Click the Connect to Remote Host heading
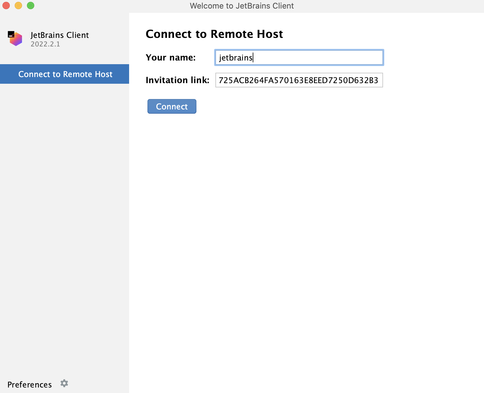 click(x=214, y=34)
